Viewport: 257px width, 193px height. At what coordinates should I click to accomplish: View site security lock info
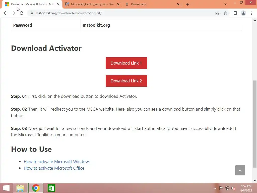click(32, 13)
